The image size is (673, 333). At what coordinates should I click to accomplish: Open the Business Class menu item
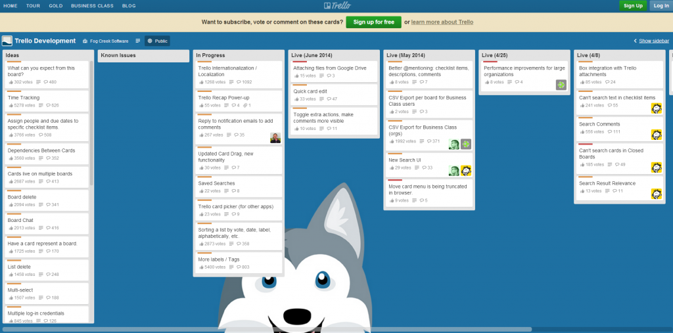(x=92, y=6)
